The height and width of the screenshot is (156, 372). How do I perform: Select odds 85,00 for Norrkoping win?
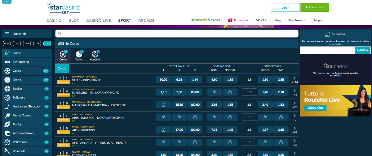point(195,92)
